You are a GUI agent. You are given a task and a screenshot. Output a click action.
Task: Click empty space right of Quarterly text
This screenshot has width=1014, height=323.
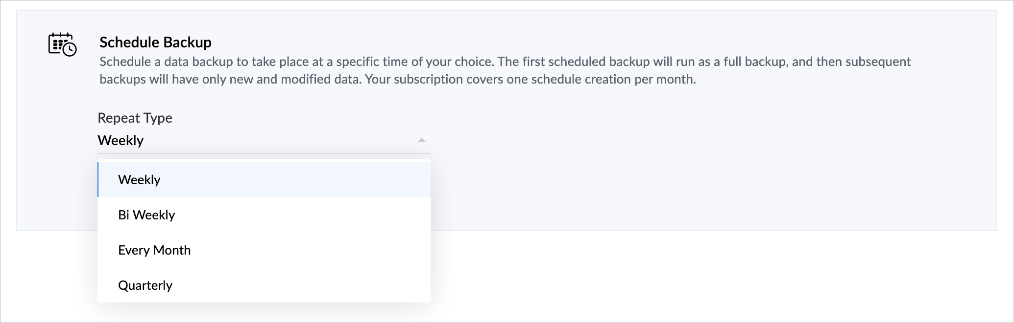[x=301, y=285]
